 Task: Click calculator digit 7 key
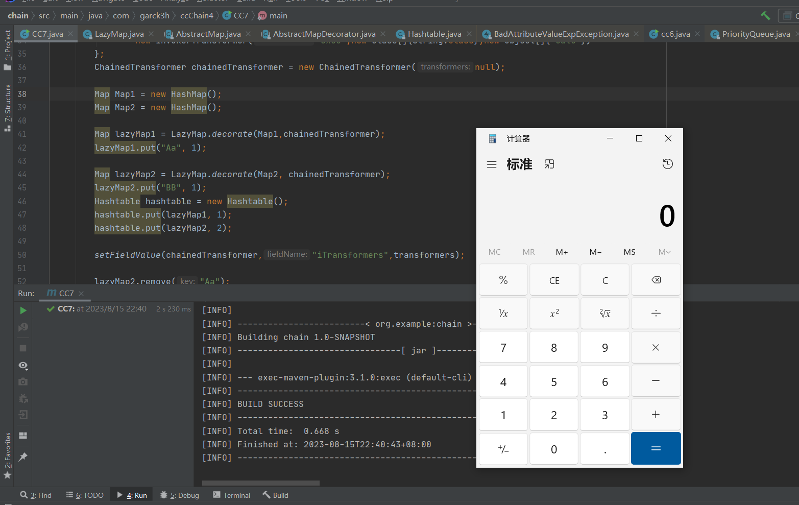503,347
